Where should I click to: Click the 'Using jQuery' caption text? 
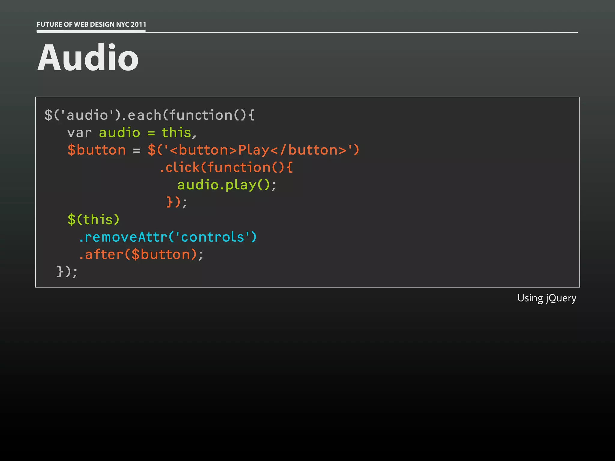pyautogui.click(x=547, y=298)
